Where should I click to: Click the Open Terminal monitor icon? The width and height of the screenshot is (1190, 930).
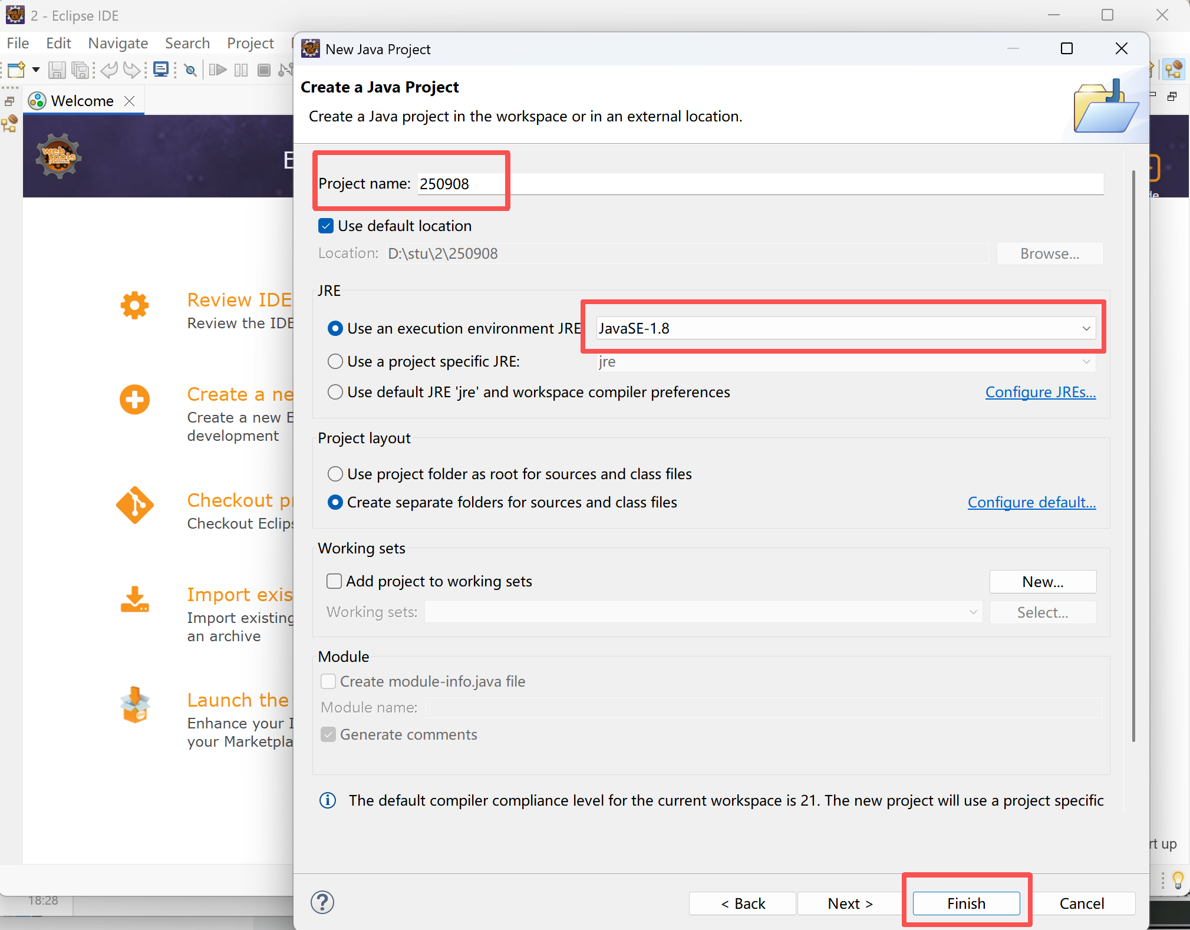point(160,70)
